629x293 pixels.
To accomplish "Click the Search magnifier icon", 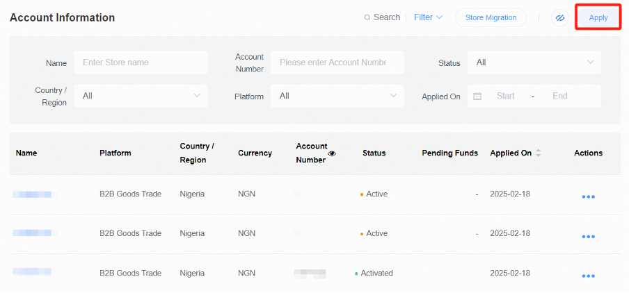I will click(x=367, y=17).
